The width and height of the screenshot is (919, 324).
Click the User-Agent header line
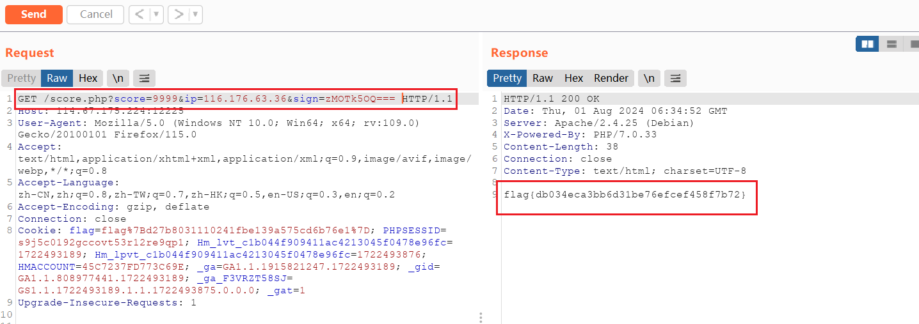point(218,128)
